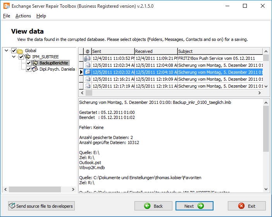Open the Help menu

click(41, 16)
